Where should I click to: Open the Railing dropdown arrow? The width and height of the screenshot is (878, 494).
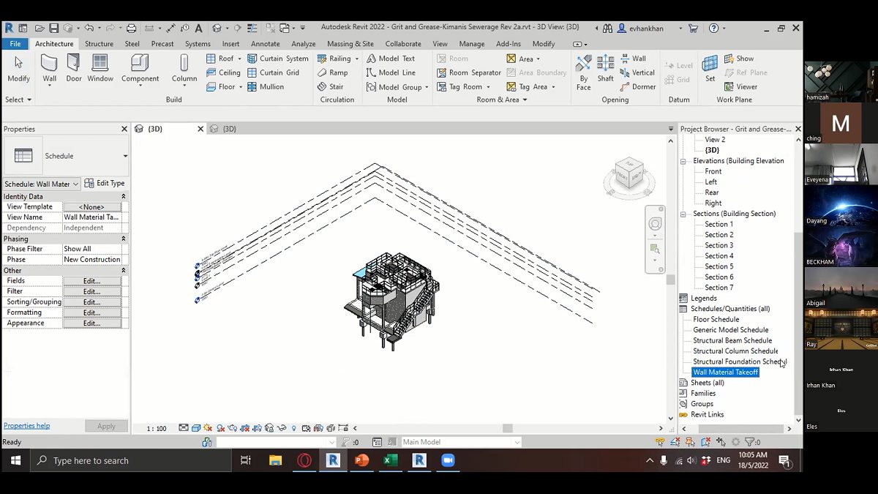click(x=356, y=59)
